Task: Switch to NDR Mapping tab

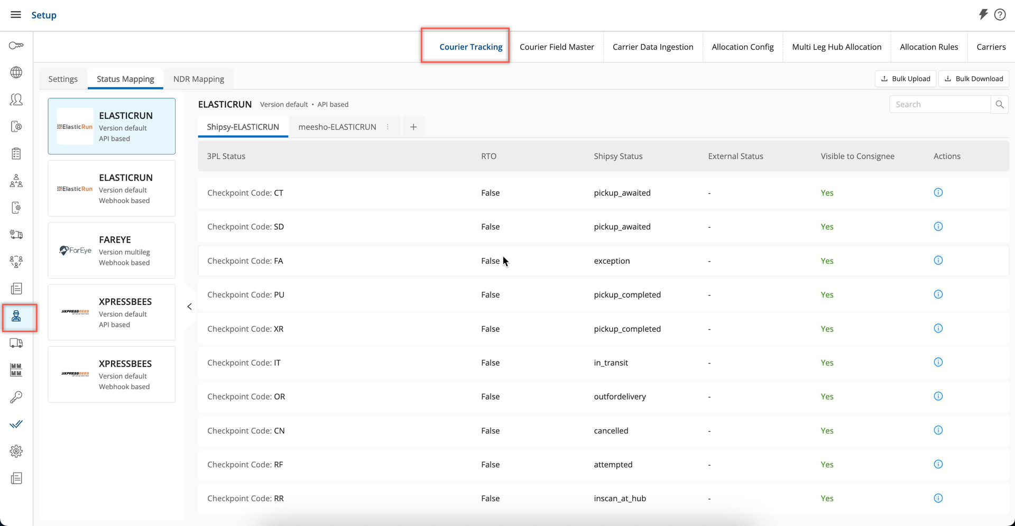Action: [199, 79]
